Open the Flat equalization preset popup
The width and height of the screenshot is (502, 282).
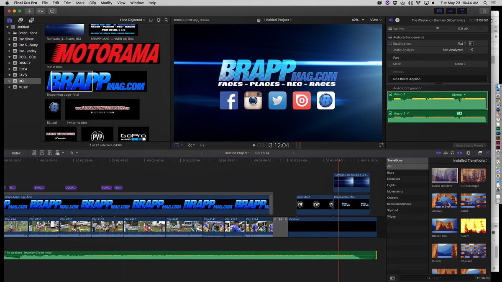click(x=462, y=43)
